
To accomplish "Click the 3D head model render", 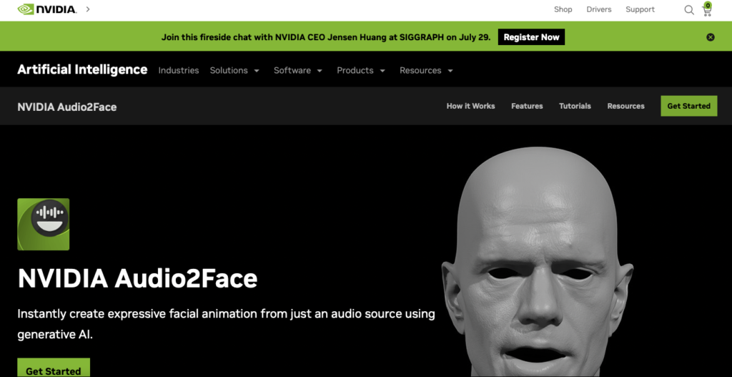I will [x=537, y=262].
